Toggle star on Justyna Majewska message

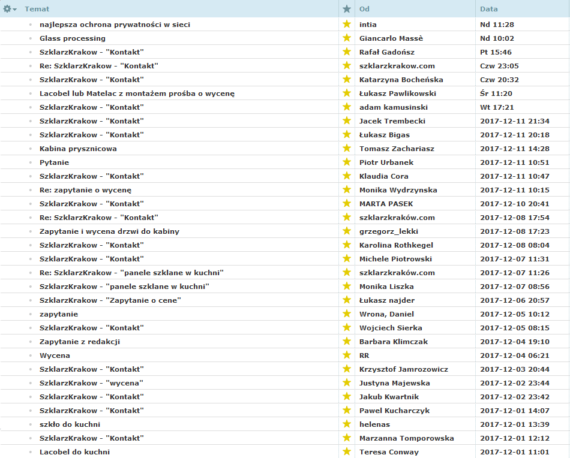pos(347,383)
